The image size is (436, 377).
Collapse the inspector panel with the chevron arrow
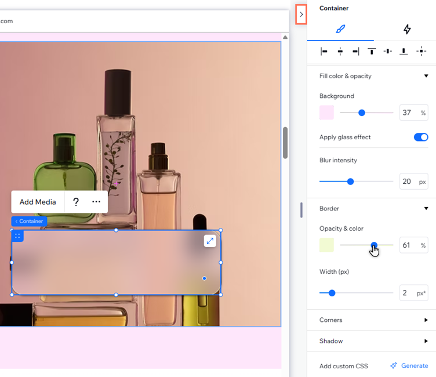tap(301, 14)
